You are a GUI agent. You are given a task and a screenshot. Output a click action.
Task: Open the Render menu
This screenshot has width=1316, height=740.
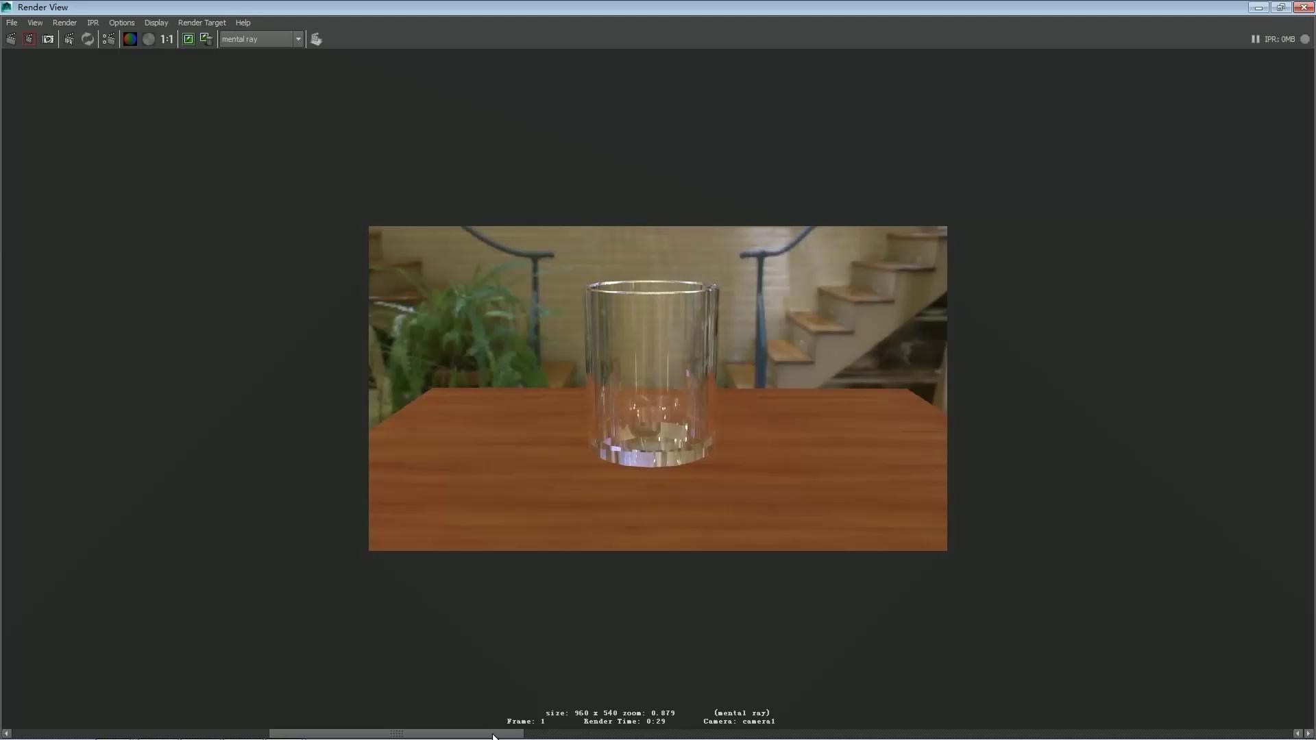point(64,23)
